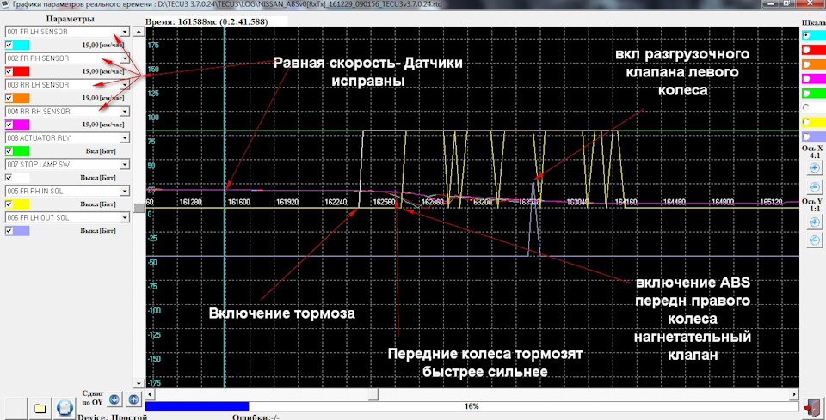Open the 004 RR RH SENSOR dropdown
This screenshot has width=826, height=420.
point(124,112)
